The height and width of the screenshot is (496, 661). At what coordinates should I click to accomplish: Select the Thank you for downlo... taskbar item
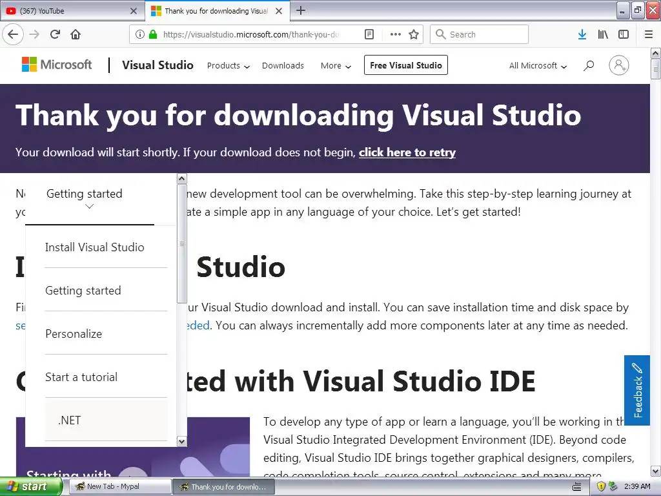click(x=224, y=487)
